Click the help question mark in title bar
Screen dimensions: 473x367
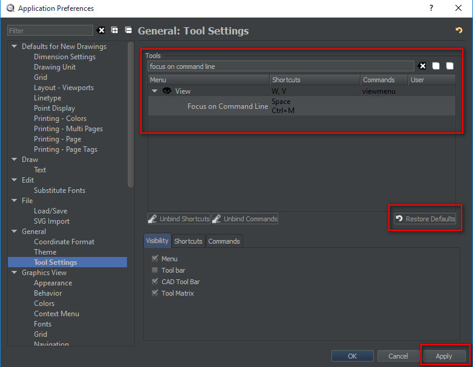[x=431, y=8]
